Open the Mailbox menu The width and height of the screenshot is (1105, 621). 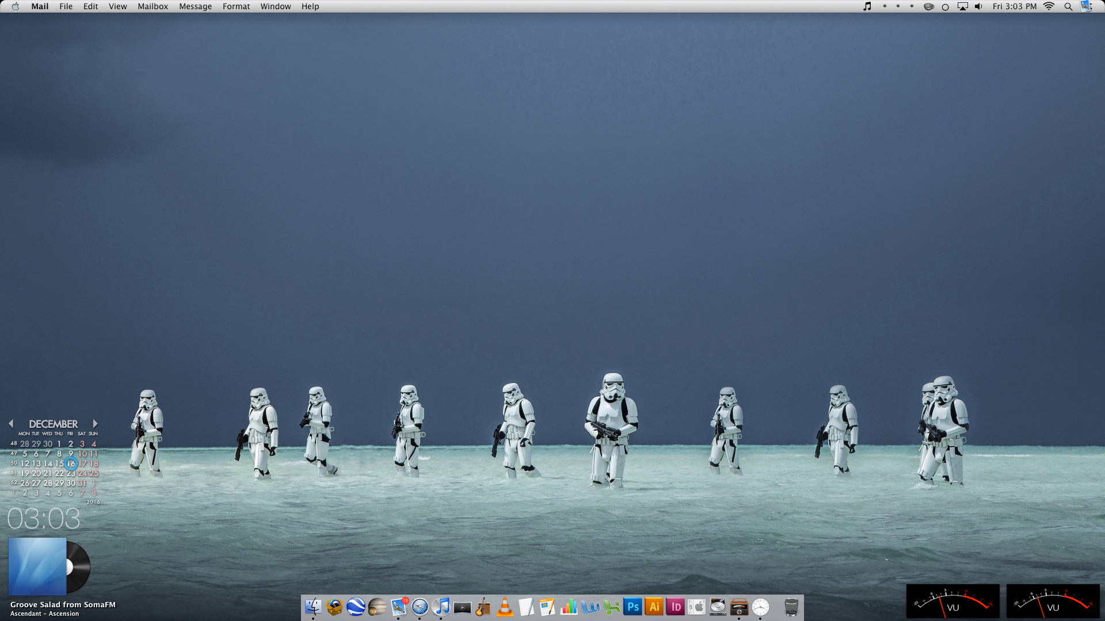click(153, 6)
